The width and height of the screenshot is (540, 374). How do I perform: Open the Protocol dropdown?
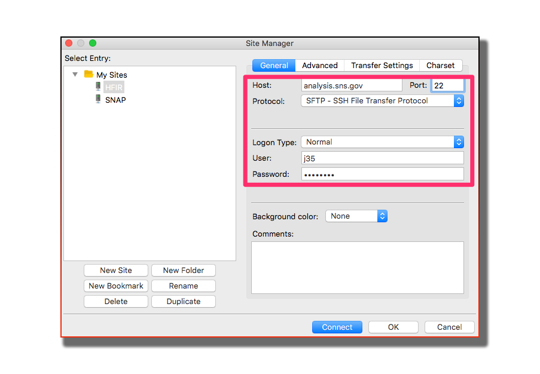point(459,100)
